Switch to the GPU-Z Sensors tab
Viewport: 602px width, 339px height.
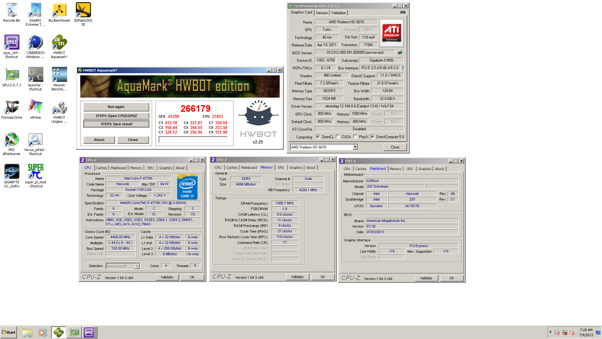pos(322,13)
